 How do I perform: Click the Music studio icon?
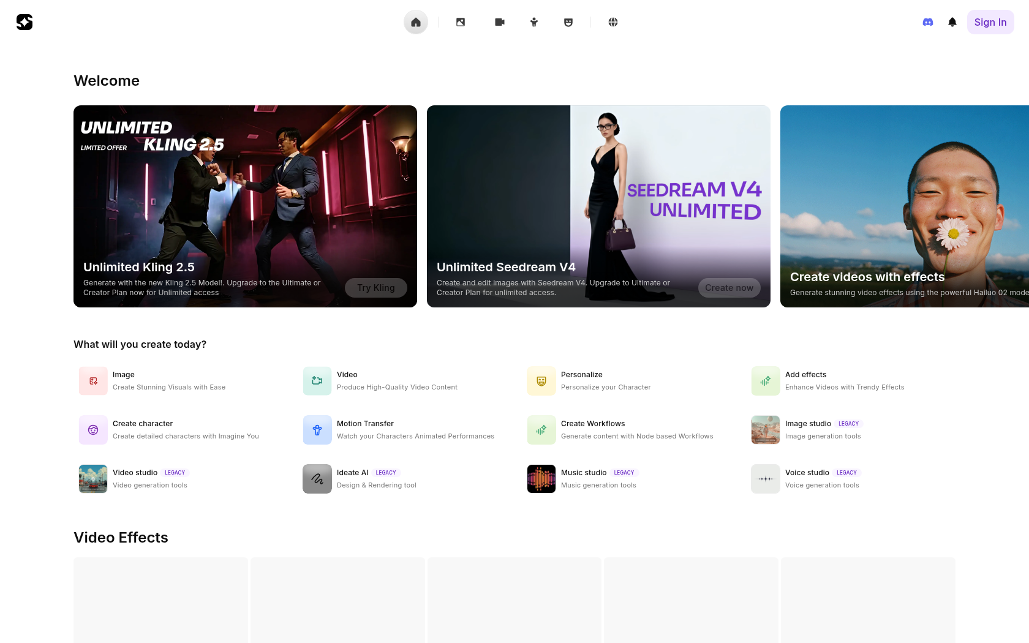click(541, 479)
